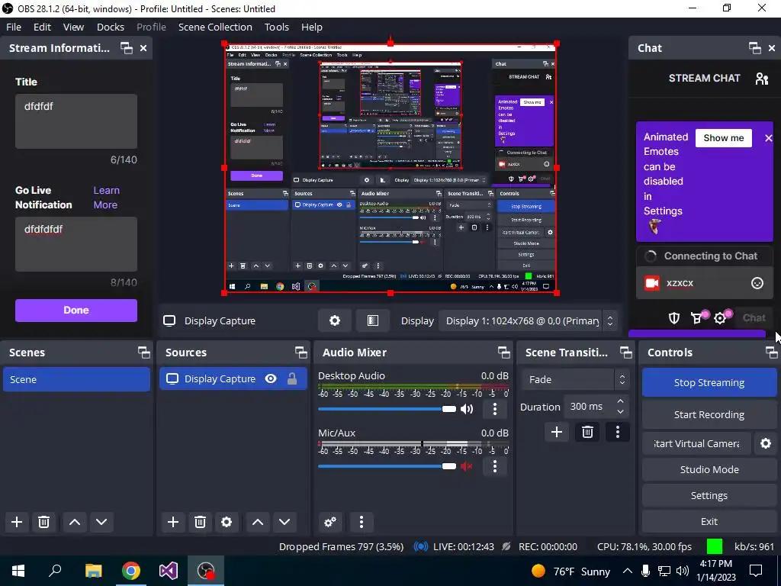This screenshot has height=586, width=781.
Task: Show hidden system tray icons chevron
Action: (628, 571)
